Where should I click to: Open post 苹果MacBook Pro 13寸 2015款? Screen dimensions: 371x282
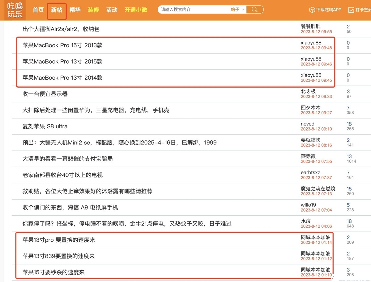pyautogui.click(x=62, y=61)
